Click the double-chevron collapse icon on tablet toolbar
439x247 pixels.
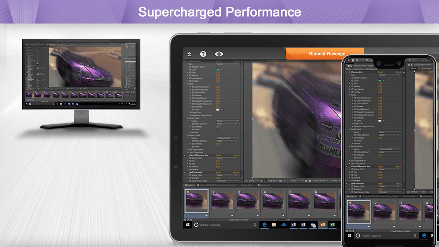click(x=189, y=54)
